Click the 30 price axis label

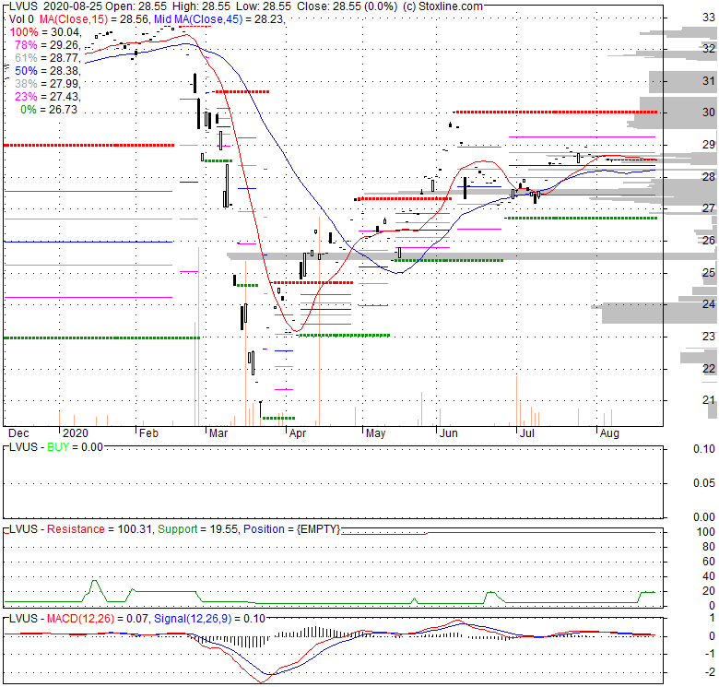pyautogui.click(x=709, y=113)
